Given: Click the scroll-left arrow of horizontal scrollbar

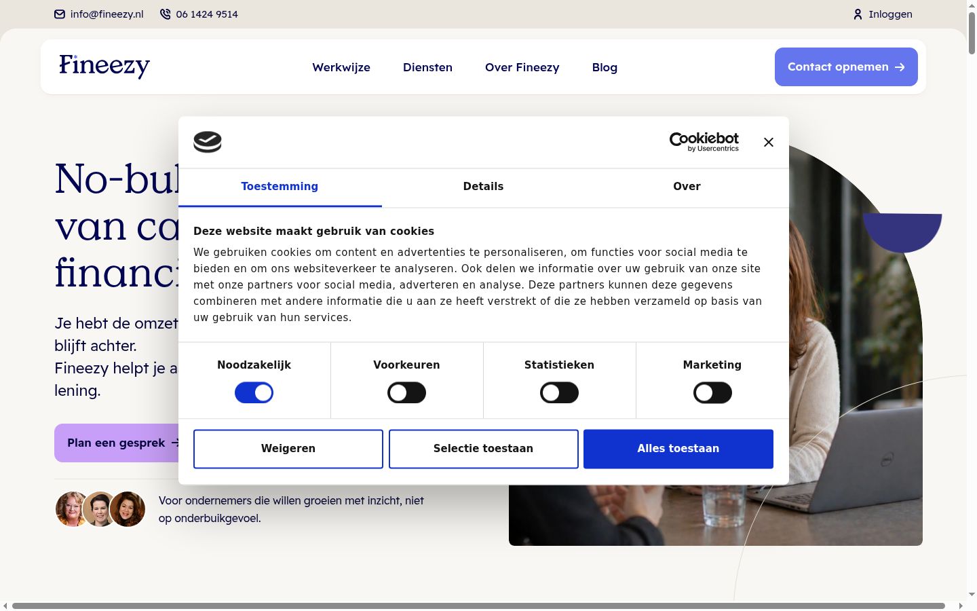Looking at the screenshot, I should point(5,606).
